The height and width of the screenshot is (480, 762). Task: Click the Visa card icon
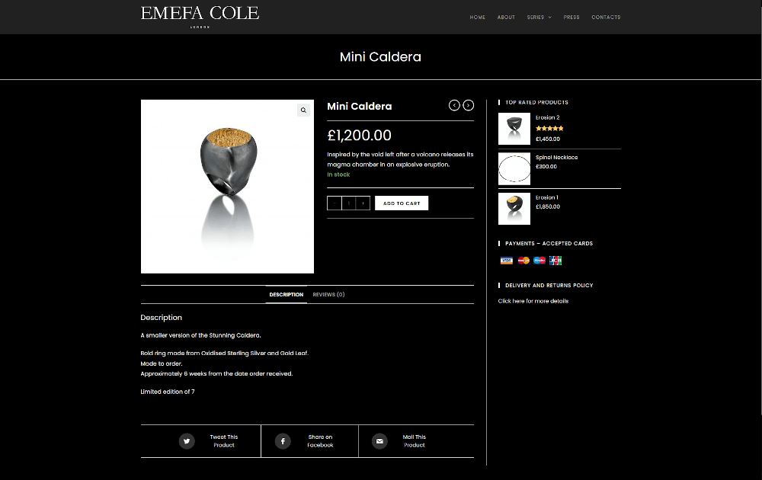[507, 261]
